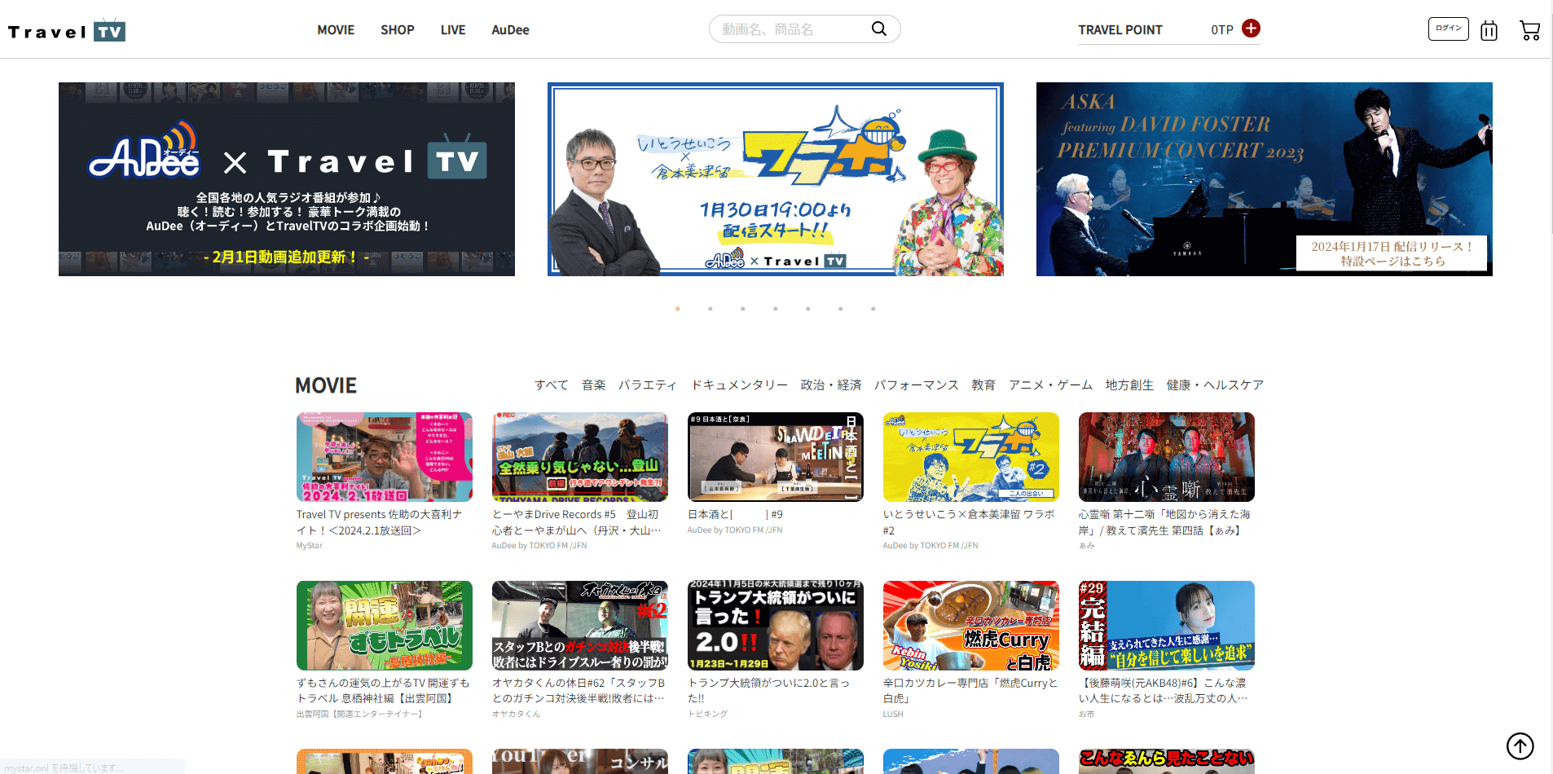Click the ログイン button

click(x=1448, y=29)
